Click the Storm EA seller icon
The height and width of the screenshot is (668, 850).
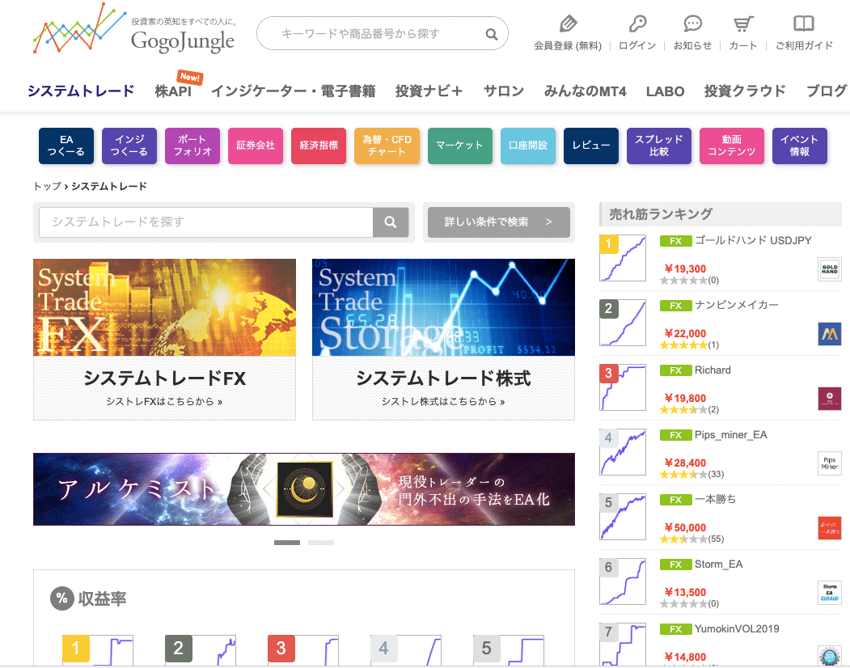(830, 593)
